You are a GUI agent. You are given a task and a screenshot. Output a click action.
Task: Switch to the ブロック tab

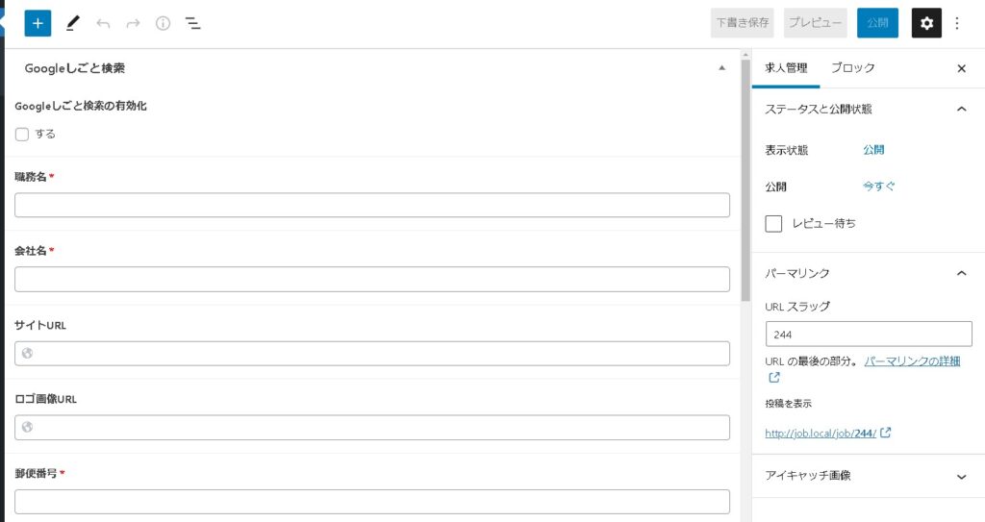pyautogui.click(x=852, y=68)
